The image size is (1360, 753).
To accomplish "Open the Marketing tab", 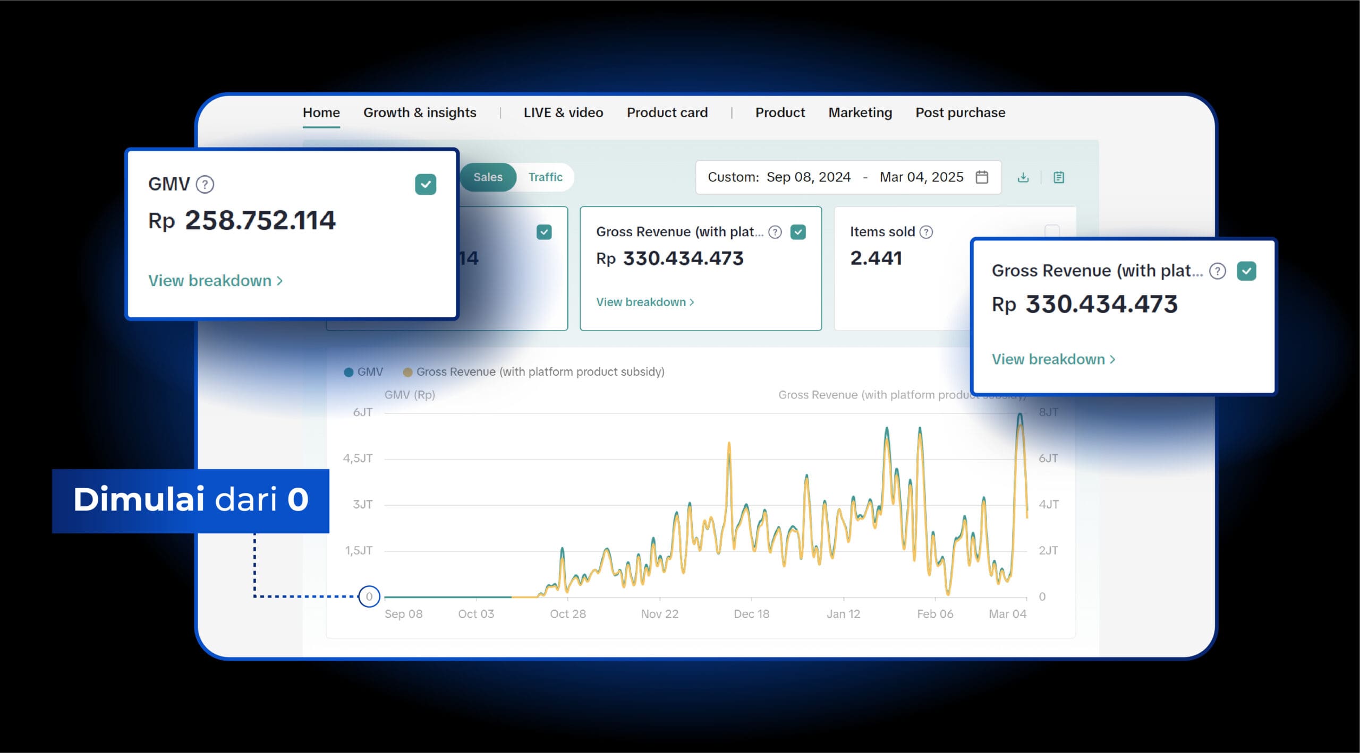I will 860,112.
